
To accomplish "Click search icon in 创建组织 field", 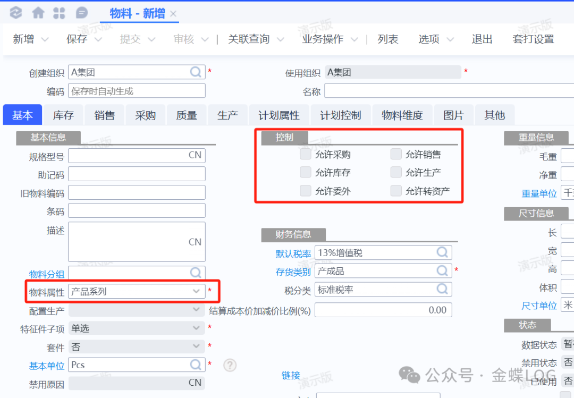I will [x=196, y=72].
